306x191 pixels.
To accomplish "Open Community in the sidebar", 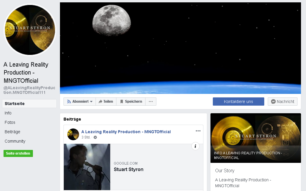I will (x=15, y=141).
